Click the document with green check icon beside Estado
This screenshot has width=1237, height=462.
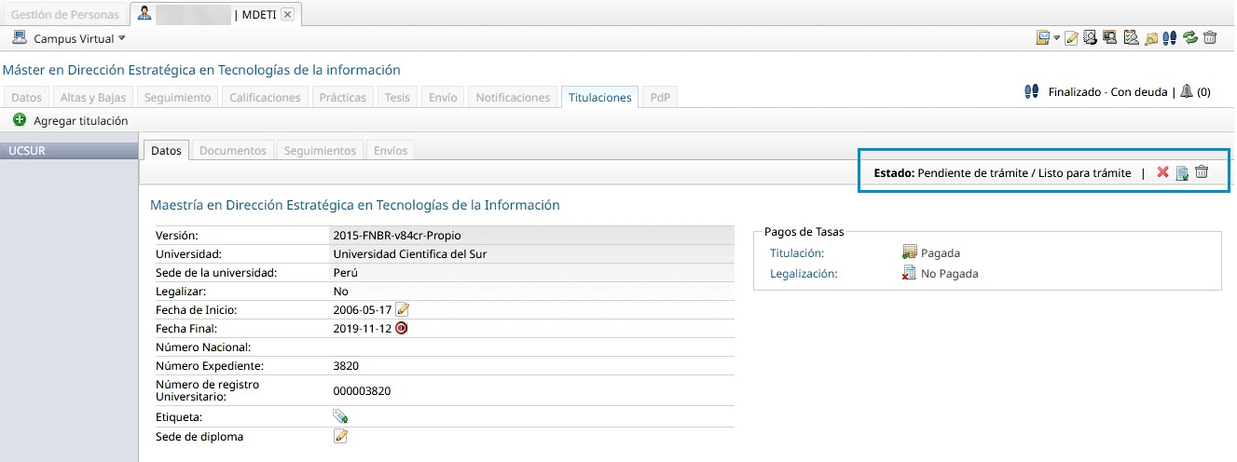click(x=1182, y=172)
